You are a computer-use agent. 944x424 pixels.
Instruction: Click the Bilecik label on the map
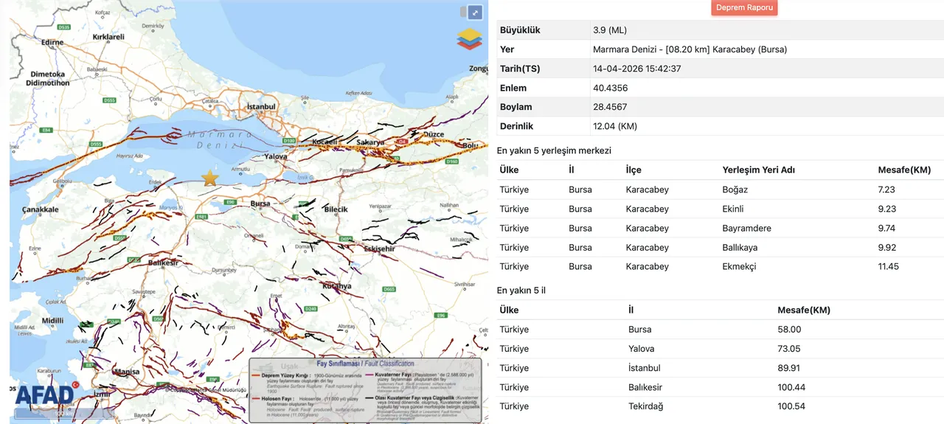pyautogui.click(x=336, y=209)
